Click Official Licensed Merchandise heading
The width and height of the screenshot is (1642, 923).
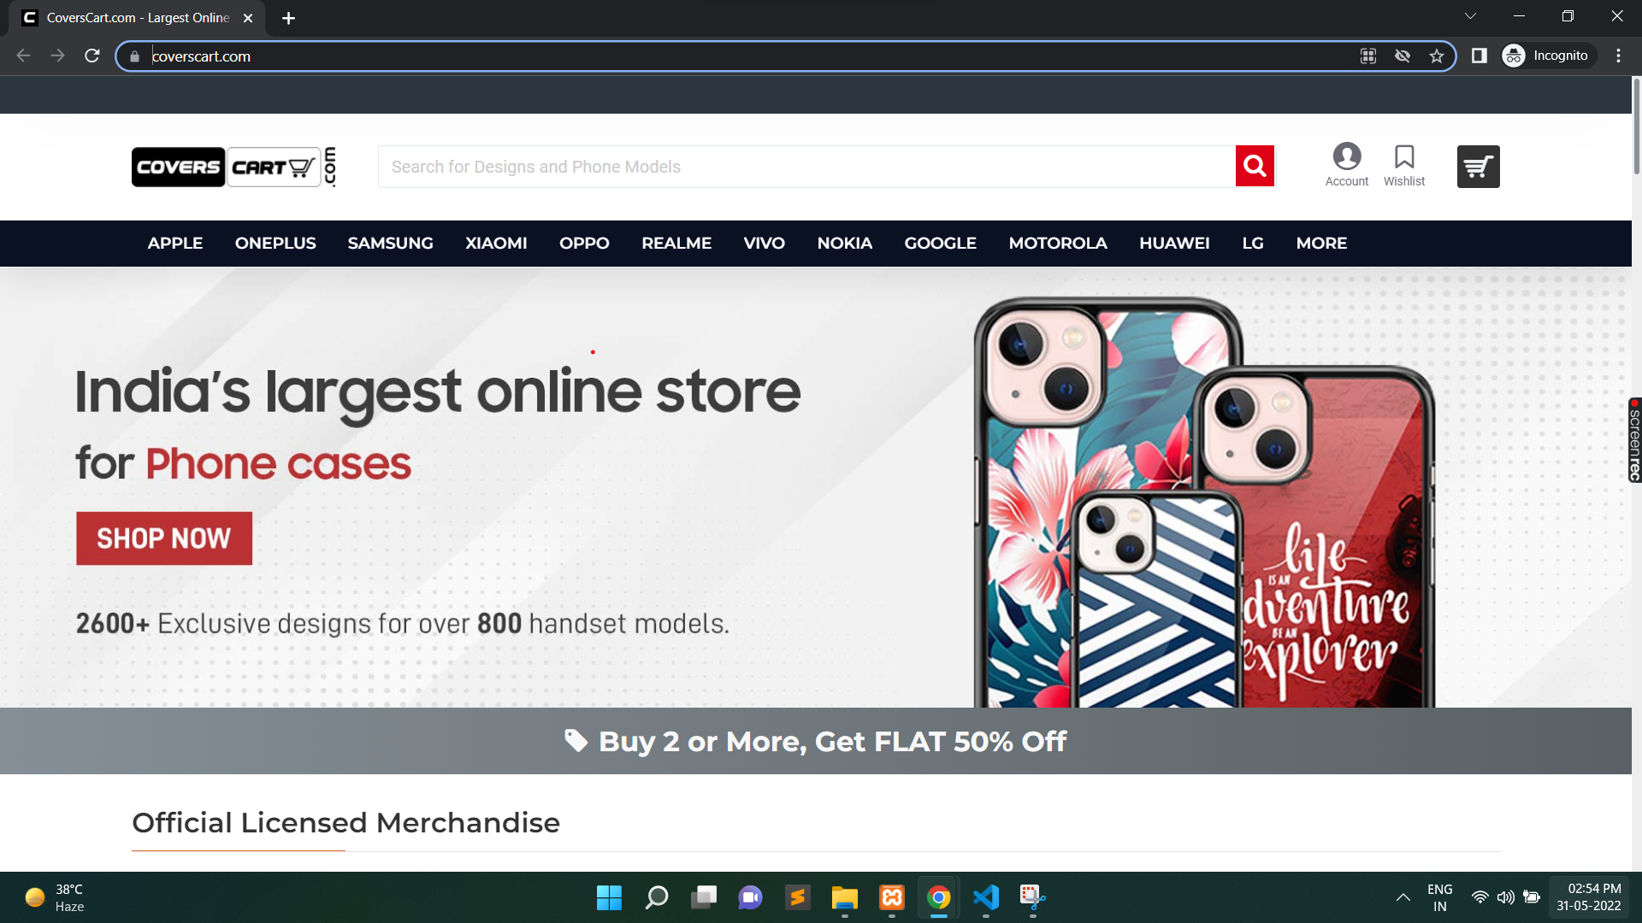[x=346, y=823]
